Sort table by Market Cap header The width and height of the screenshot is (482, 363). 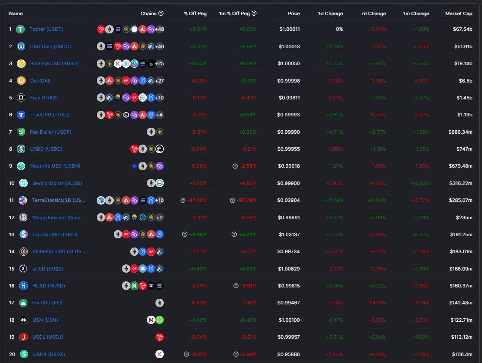tap(459, 13)
